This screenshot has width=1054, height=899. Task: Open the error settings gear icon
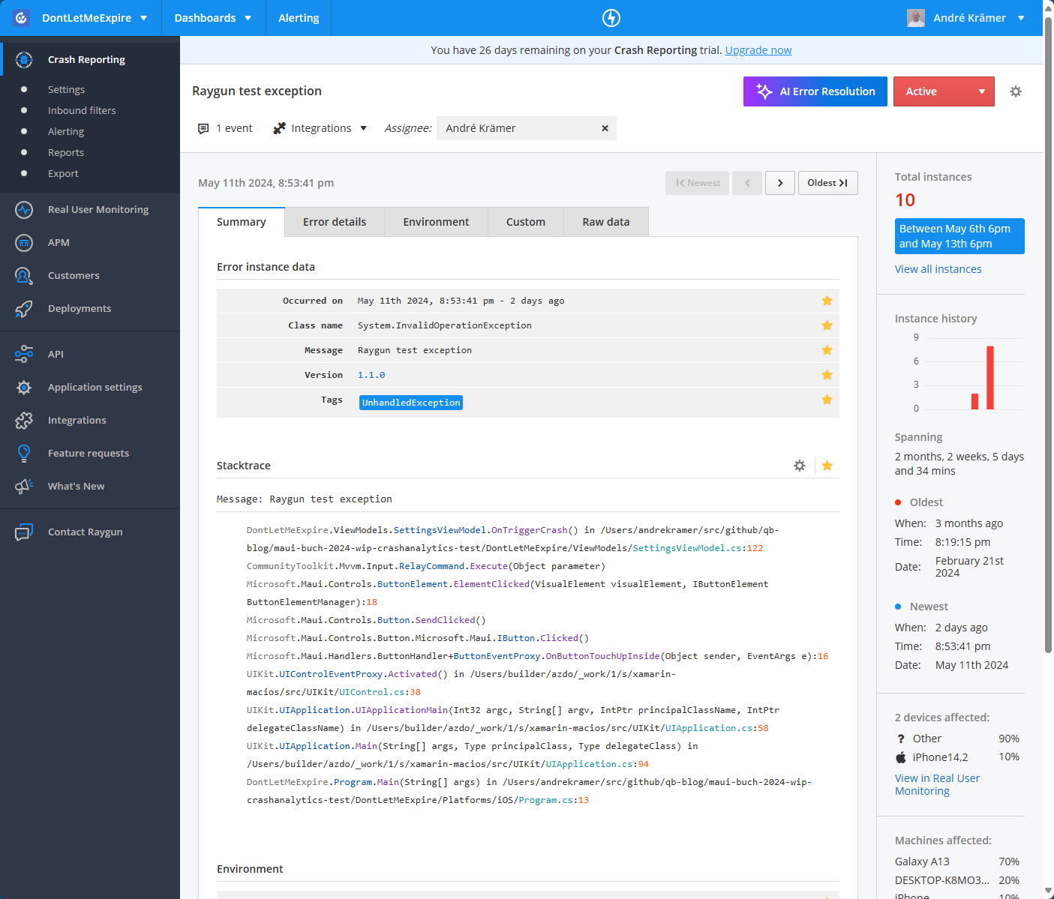1016,91
